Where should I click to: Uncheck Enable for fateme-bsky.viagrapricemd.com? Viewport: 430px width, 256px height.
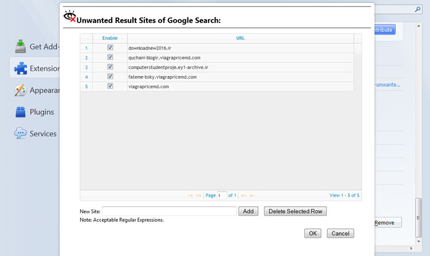110,76
